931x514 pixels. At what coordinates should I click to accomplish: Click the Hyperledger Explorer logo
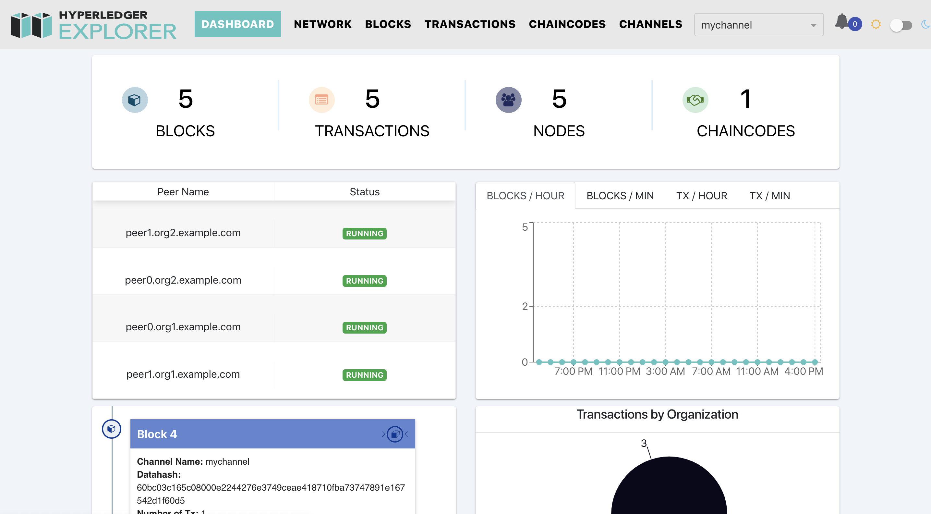pyautogui.click(x=93, y=25)
